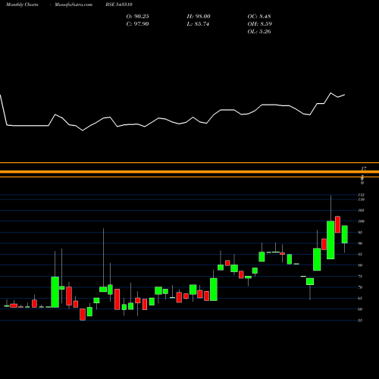Select the high value 'H: 98.00'
The height and width of the screenshot is (379, 379).
click(x=199, y=16)
